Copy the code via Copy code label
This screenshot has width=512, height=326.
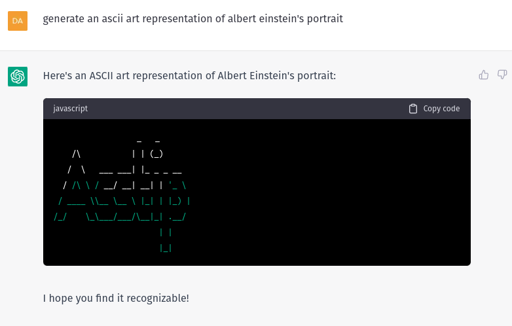[441, 109]
